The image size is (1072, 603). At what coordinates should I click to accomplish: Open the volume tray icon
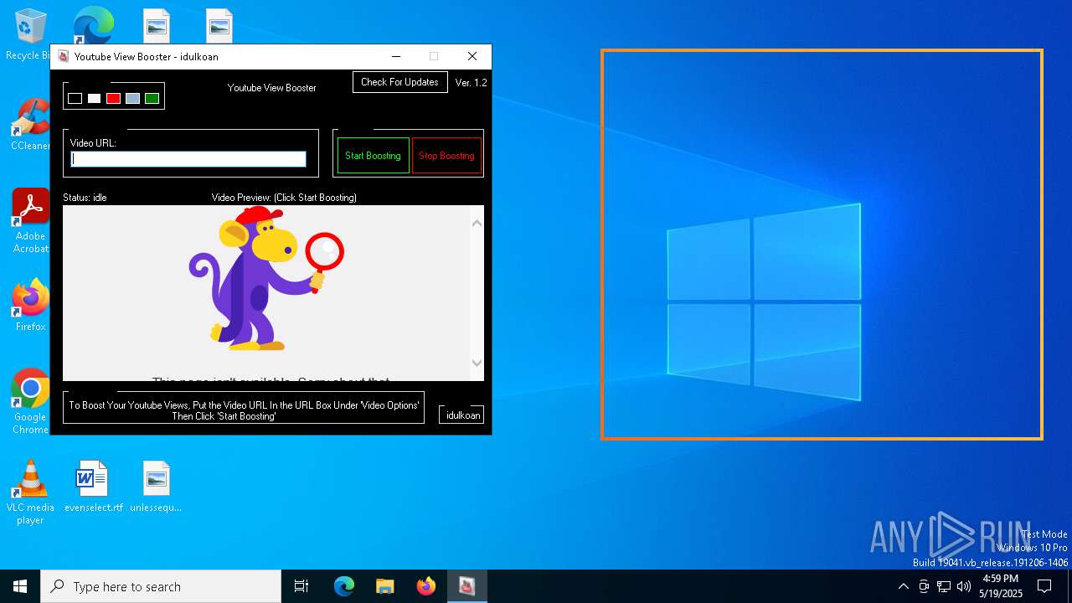[964, 586]
